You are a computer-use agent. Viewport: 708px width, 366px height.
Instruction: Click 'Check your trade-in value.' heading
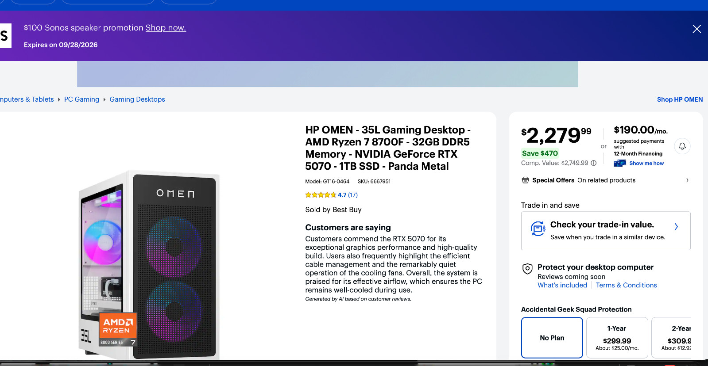pos(602,225)
